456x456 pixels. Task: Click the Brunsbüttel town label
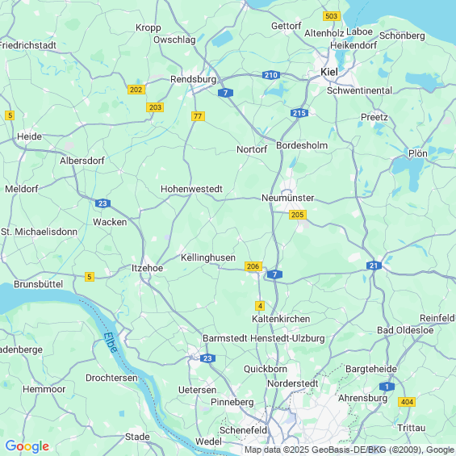pos(39,284)
